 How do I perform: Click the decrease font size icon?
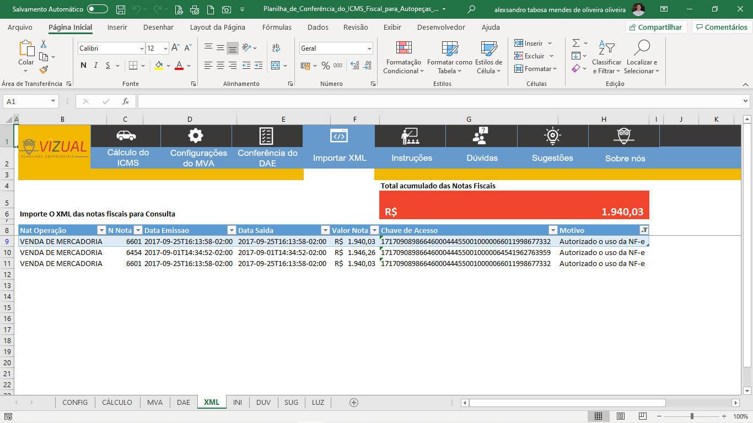click(188, 48)
